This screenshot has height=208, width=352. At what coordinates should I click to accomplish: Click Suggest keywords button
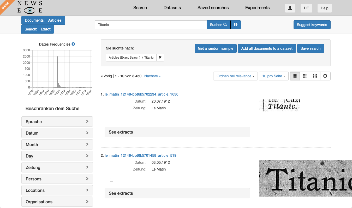(312, 25)
